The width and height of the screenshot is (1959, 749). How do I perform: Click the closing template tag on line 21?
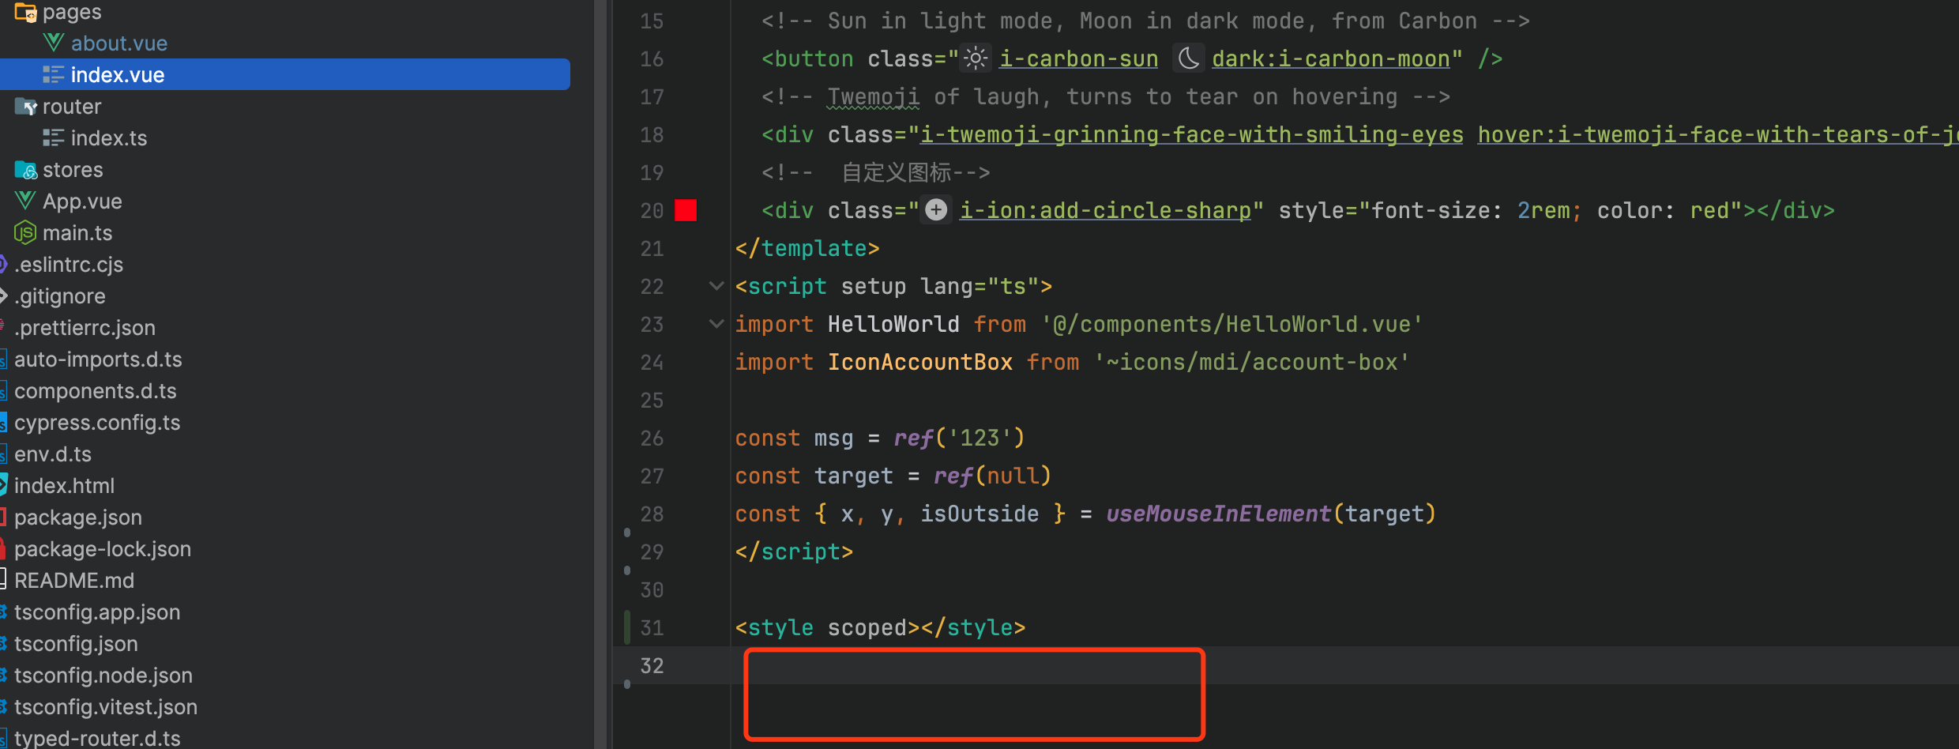click(x=807, y=248)
